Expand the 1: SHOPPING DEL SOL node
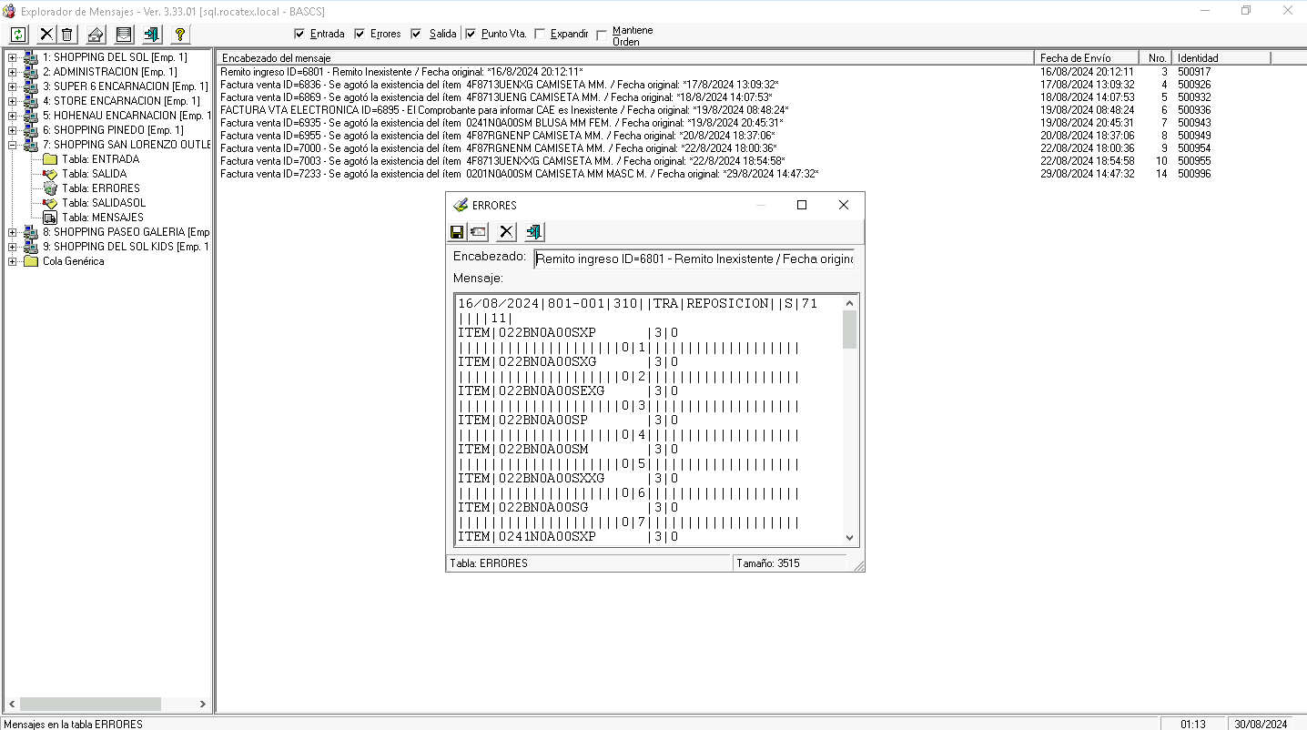This screenshot has height=730, width=1307. click(13, 57)
